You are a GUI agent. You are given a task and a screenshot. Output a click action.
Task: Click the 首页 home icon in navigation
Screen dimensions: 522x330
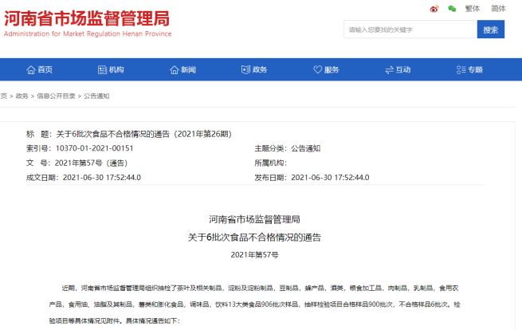(31, 70)
